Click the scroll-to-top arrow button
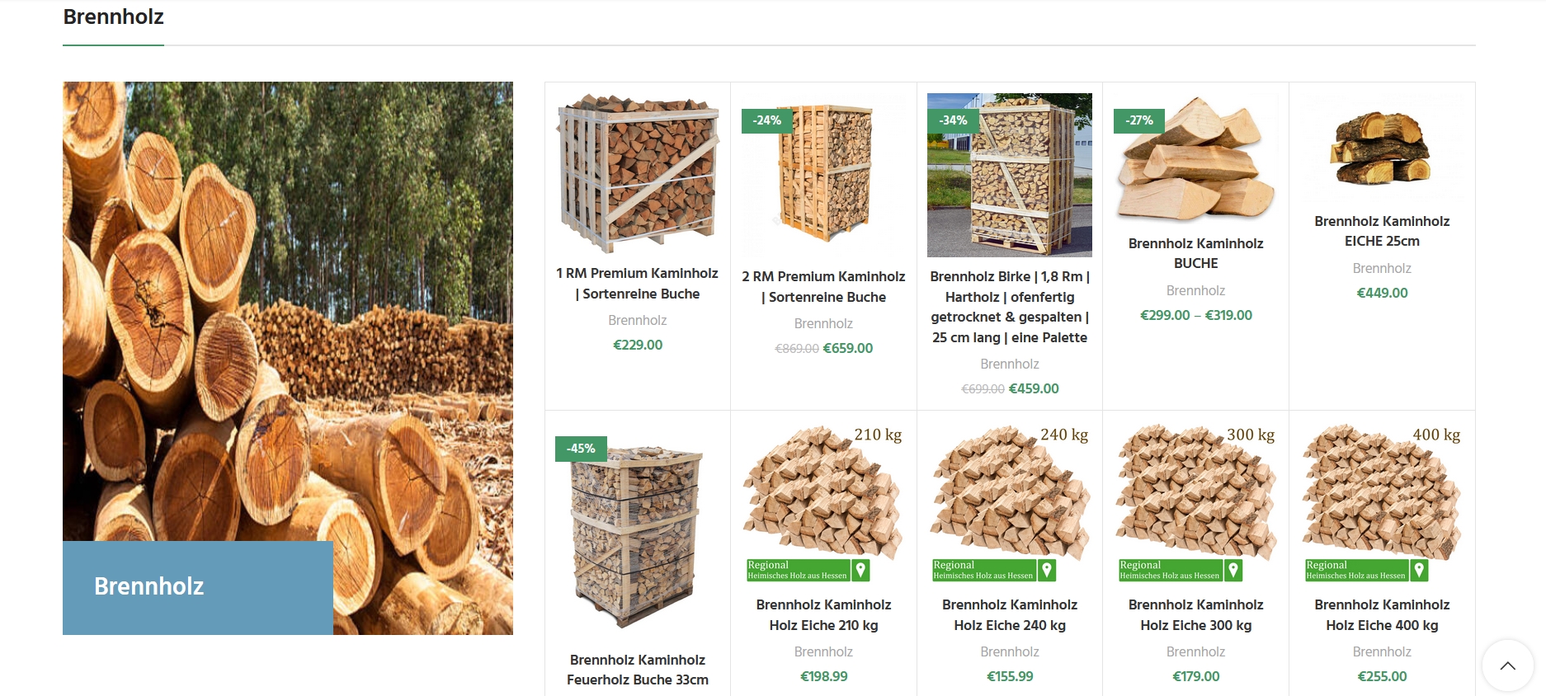Viewport: 1546px width, 696px height. (1507, 665)
